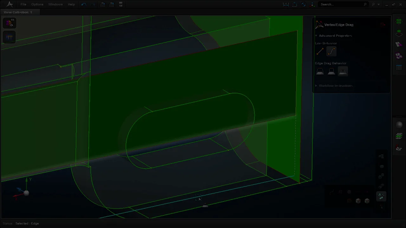Image resolution: width=406 pixels, height=228 pixels.
Task: Click the gray sphere shading icon
Action: point(399,125)
